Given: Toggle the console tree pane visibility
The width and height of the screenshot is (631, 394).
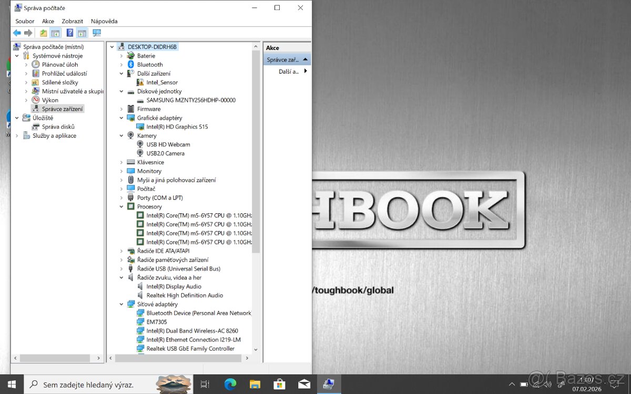Looking at the screenshot, I should [x=56, y=33].
